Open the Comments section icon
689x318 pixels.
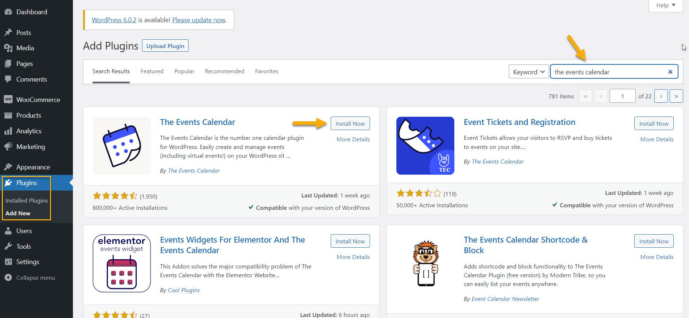point(9,79)
